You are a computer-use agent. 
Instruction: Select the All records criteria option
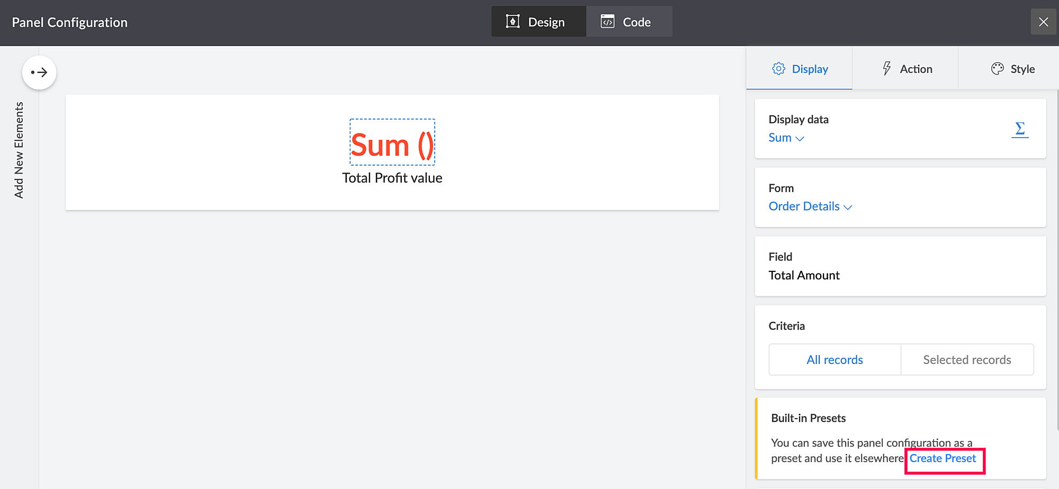pyautogui.click(x=834, y=360)
